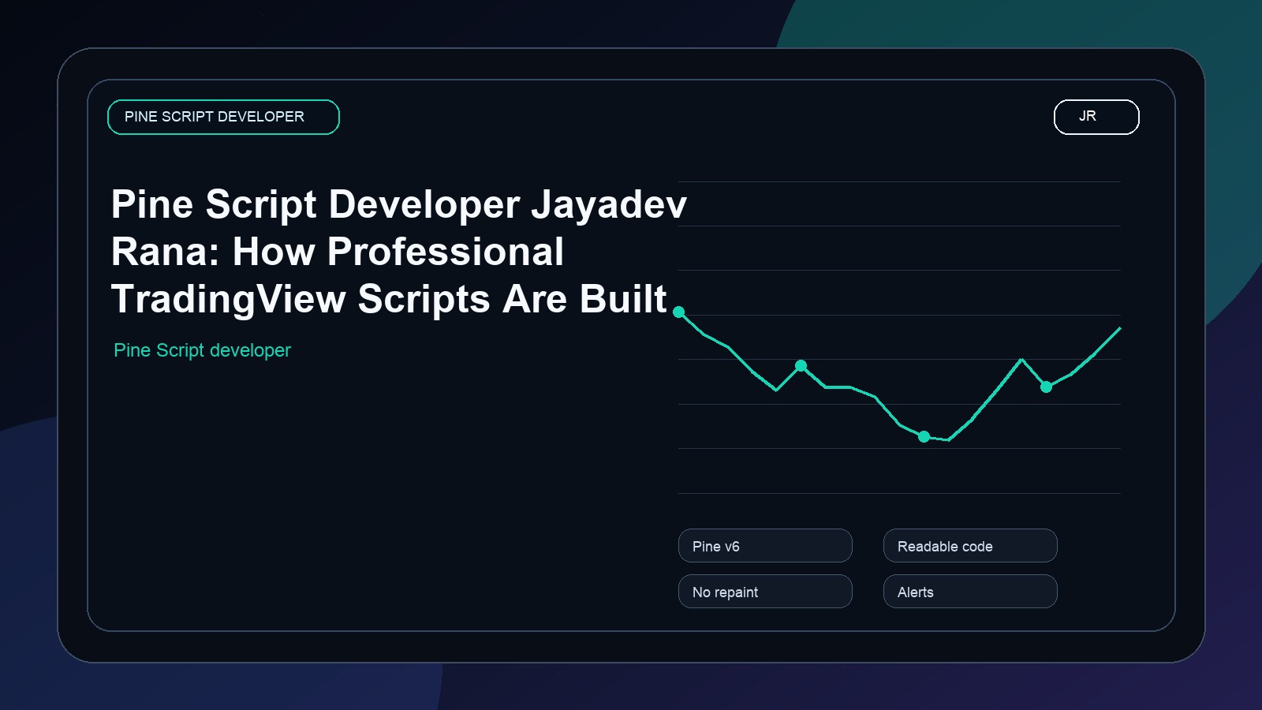Click the rightmost chart data point marker
Image resolution: width=1262 pixels, height=710 pixels.
[1047, 387]
